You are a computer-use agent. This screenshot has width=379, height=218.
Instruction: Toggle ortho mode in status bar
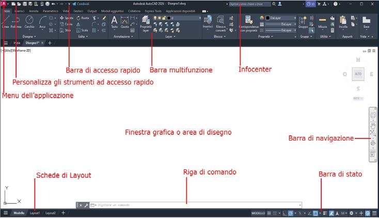285,213
